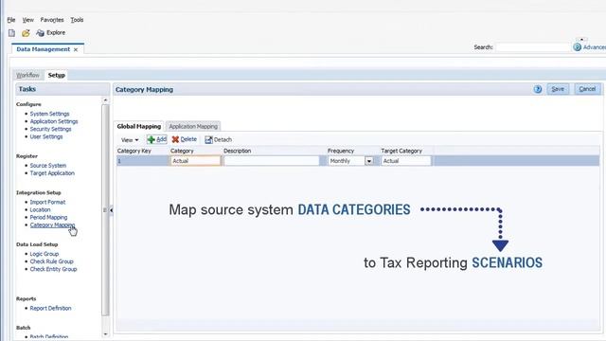Click Tasks pane scroll up arrow

pyautogui.click(x=105, y=100)
